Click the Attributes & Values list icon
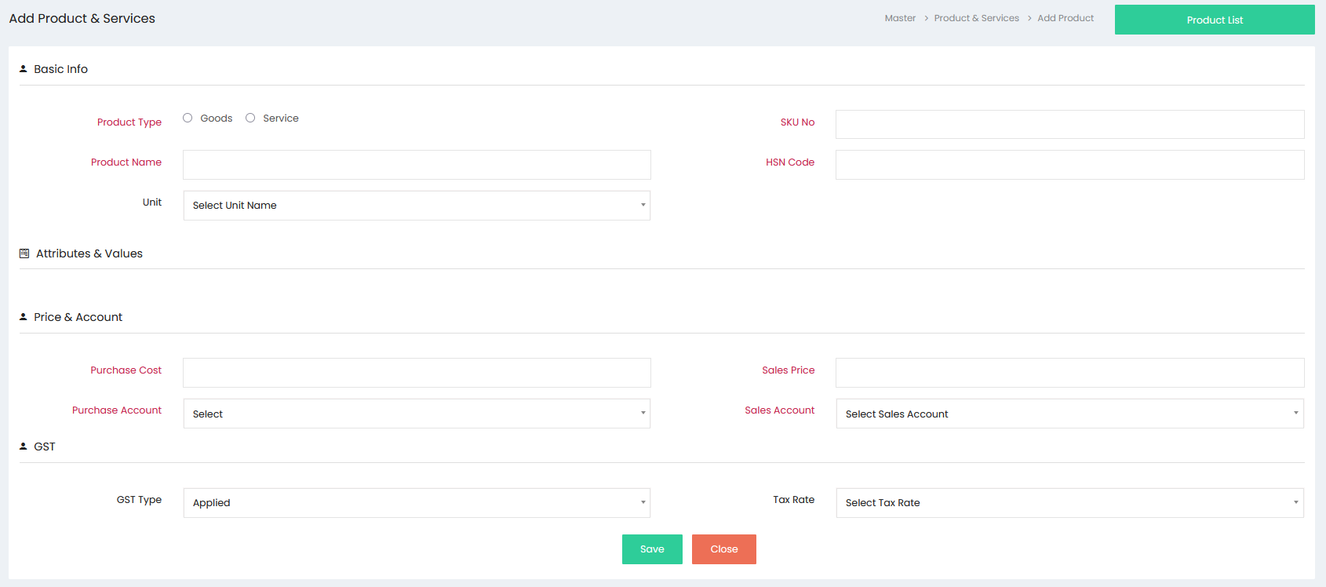 tap(24, 253)
